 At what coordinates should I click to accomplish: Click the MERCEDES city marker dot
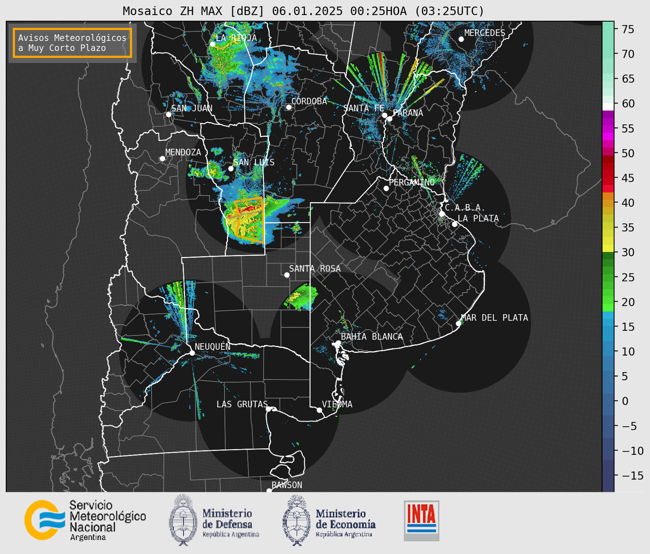coord(461,39)
